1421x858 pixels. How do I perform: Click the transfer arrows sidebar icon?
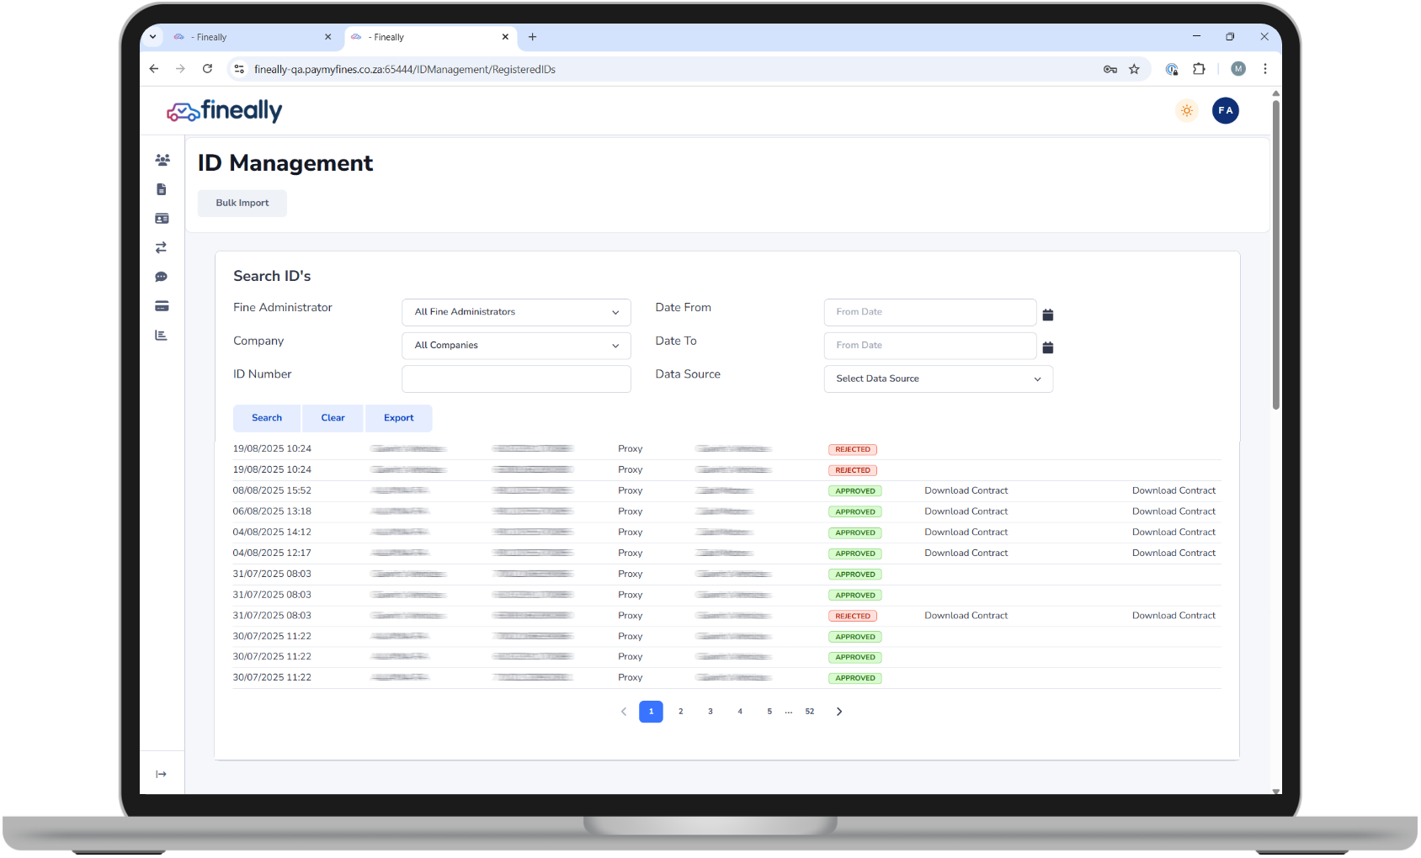tap(162, 247)
